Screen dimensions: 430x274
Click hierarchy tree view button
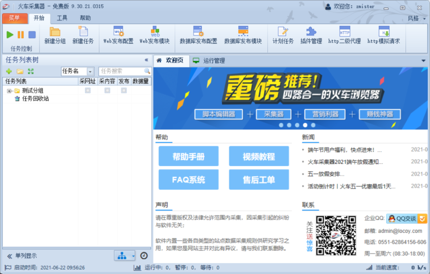point(122,256)
